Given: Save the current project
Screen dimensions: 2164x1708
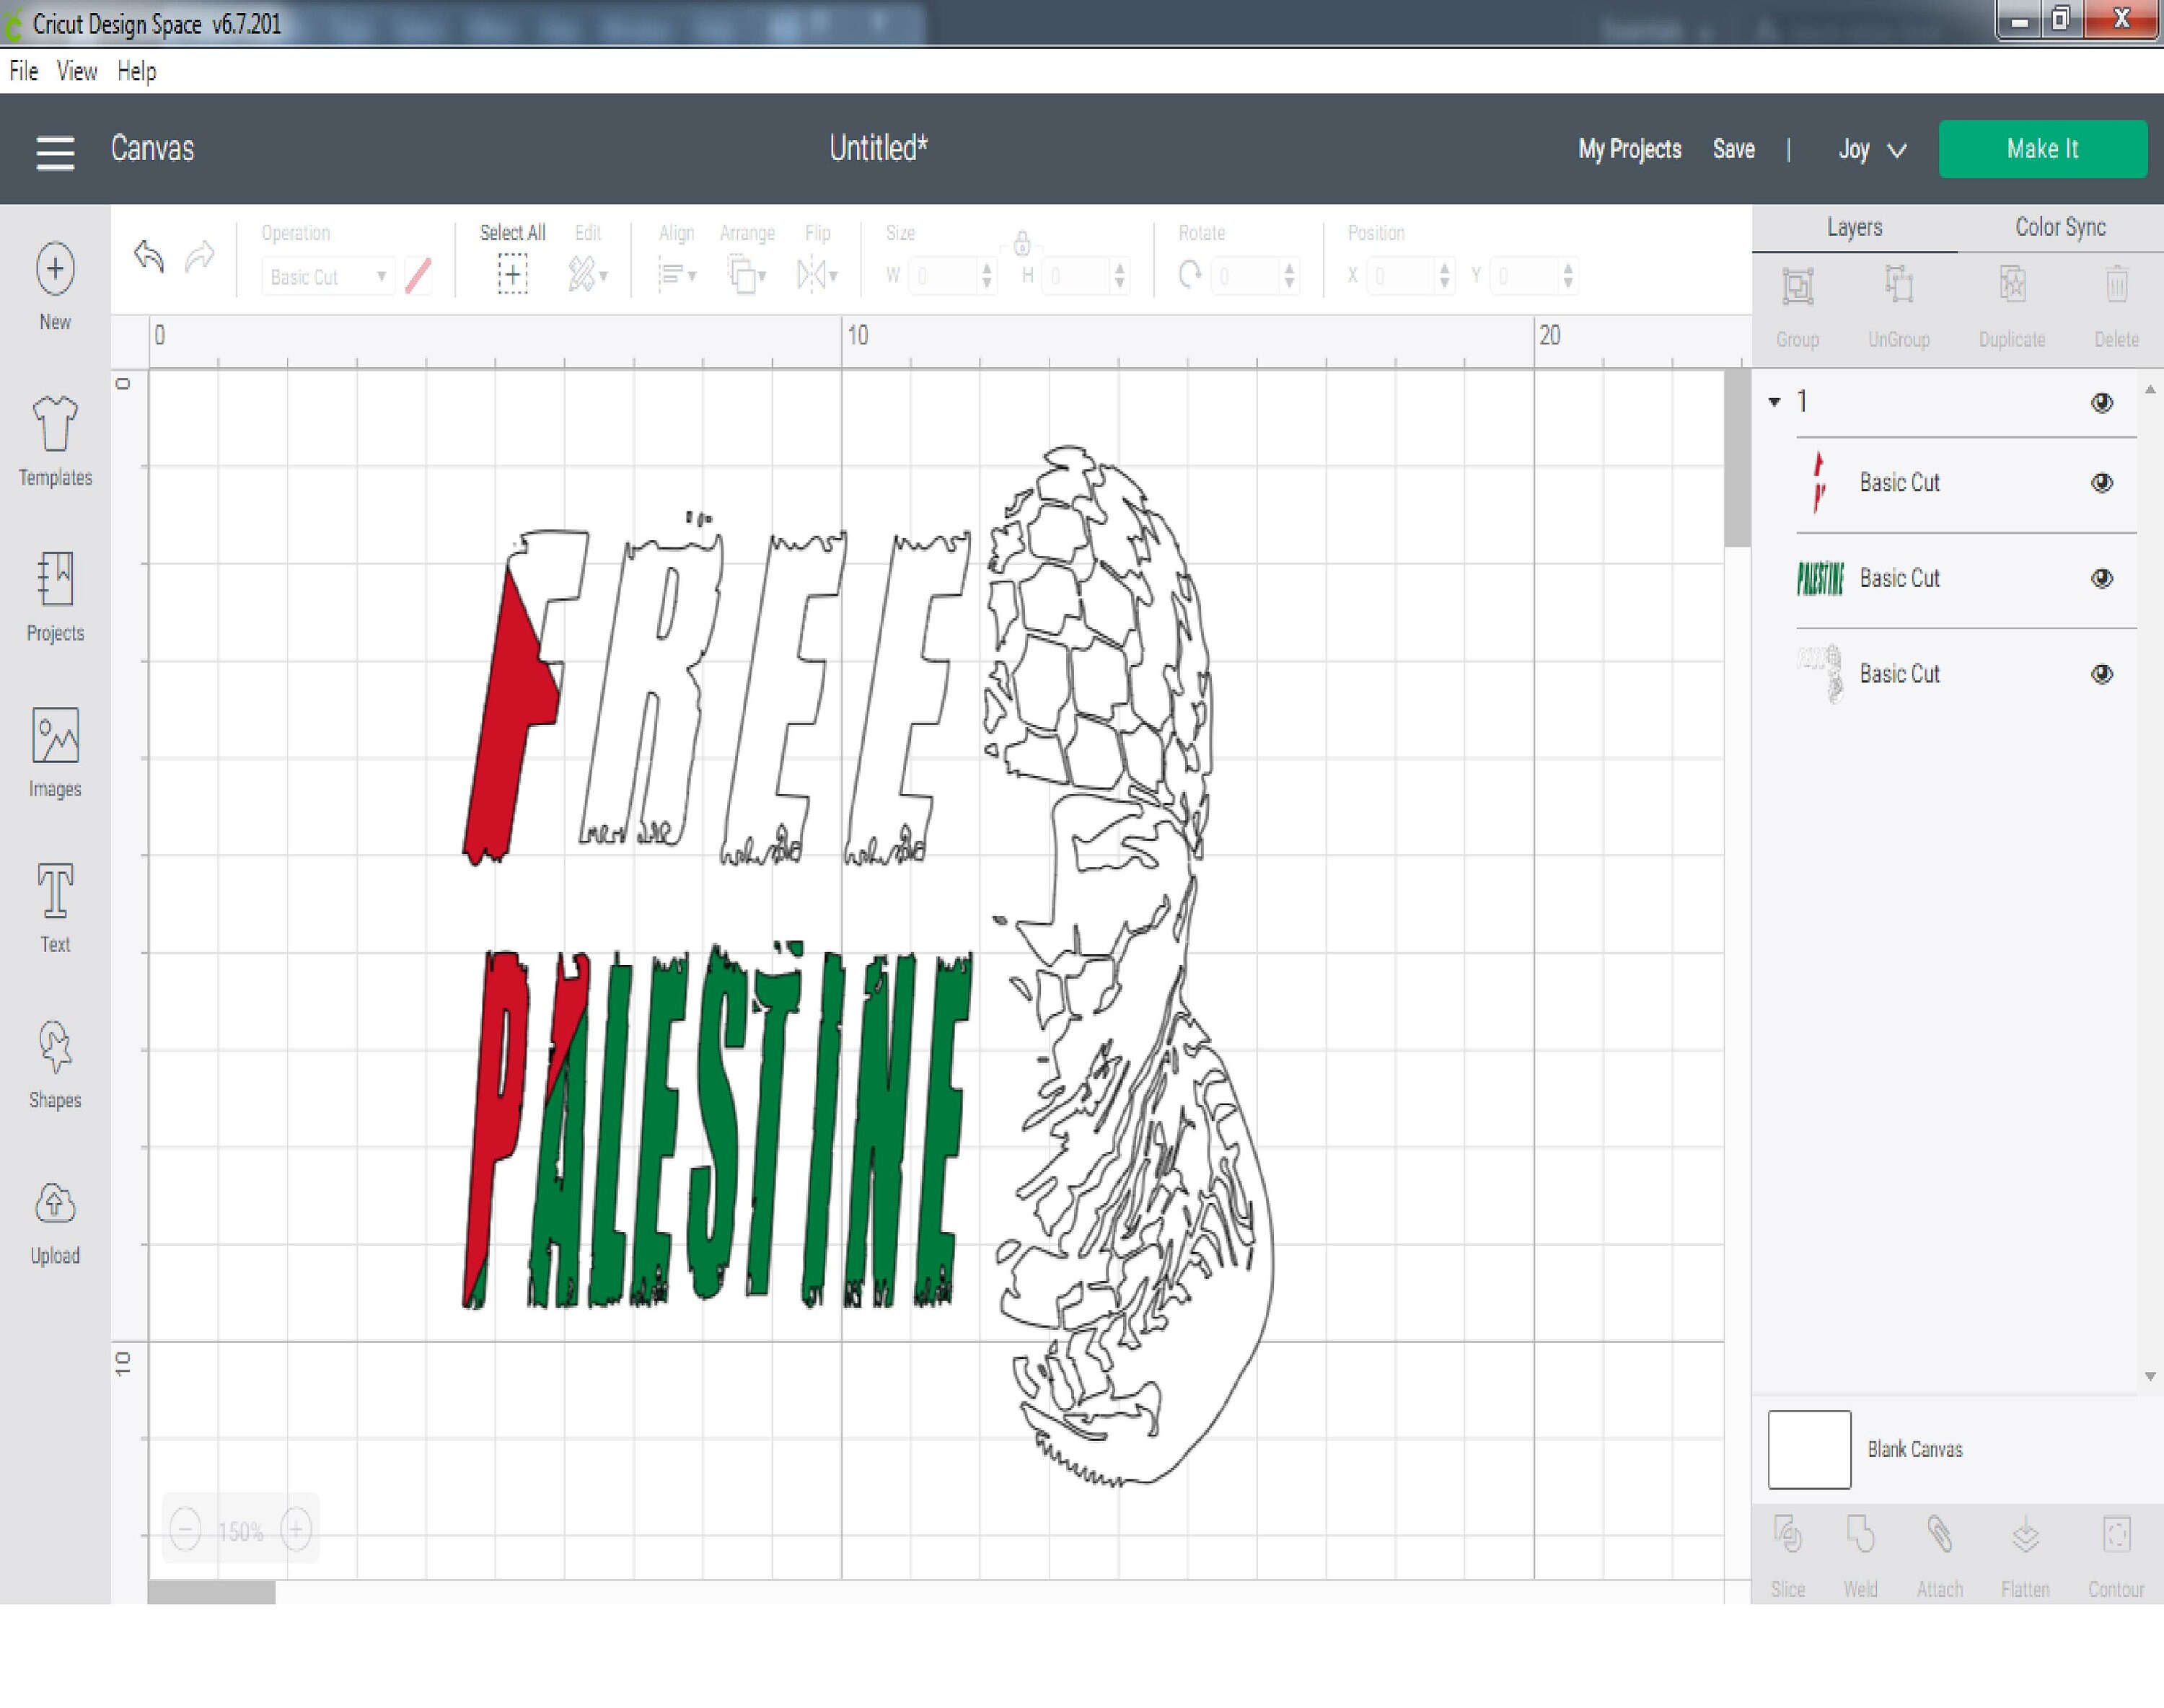Looking at the screenshot, I should 1733,149.
